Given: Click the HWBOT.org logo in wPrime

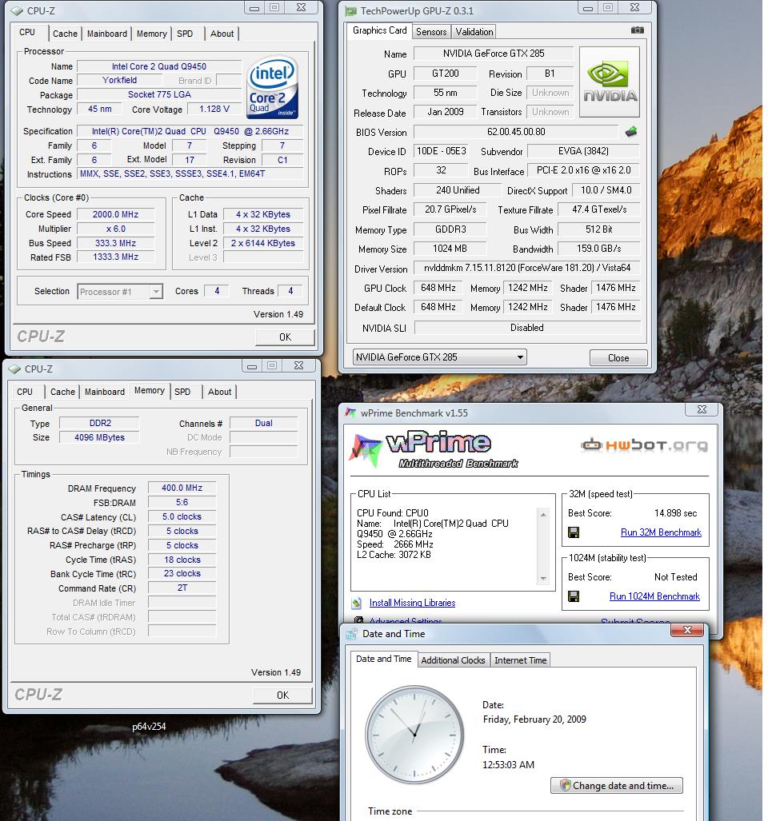Looking at the screenshot, I should tap(644, 445).
